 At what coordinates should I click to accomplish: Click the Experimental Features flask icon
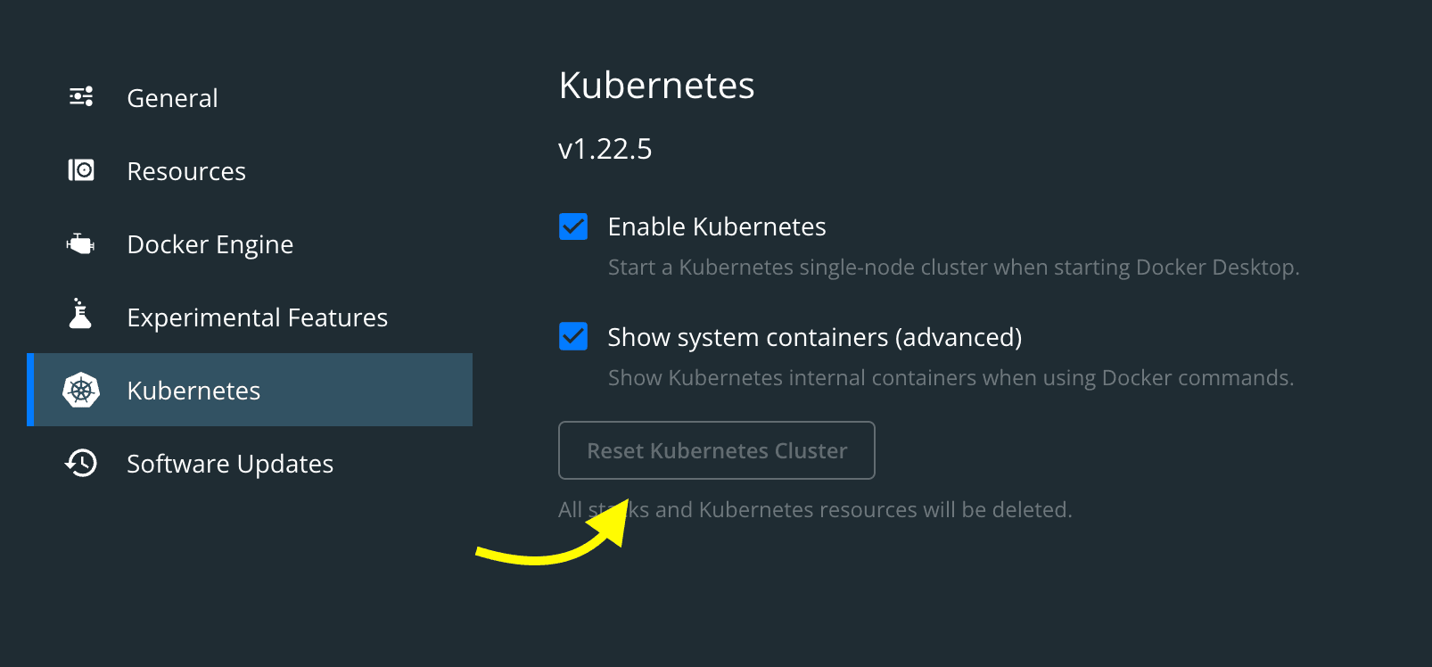80,317
